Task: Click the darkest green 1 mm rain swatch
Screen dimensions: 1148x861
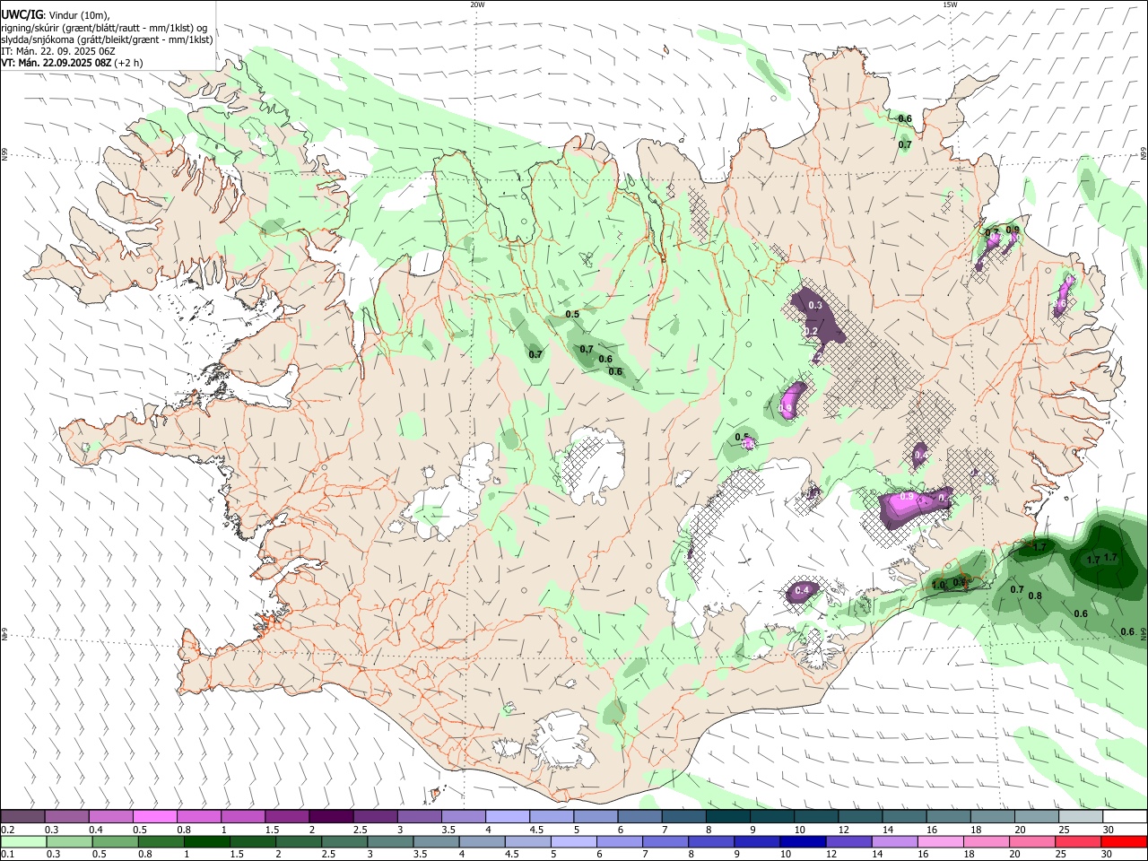Action: (206, 841)
